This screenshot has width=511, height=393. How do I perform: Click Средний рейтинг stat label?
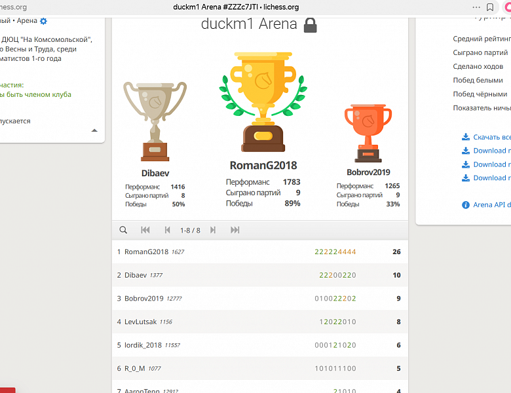(x=482, y=39)
